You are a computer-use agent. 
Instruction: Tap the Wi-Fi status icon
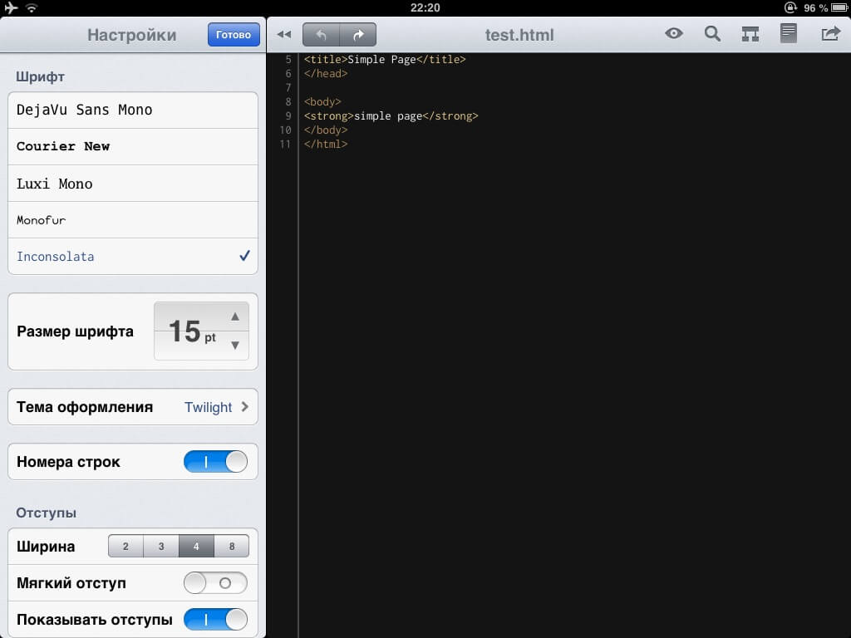pos(32,7)
